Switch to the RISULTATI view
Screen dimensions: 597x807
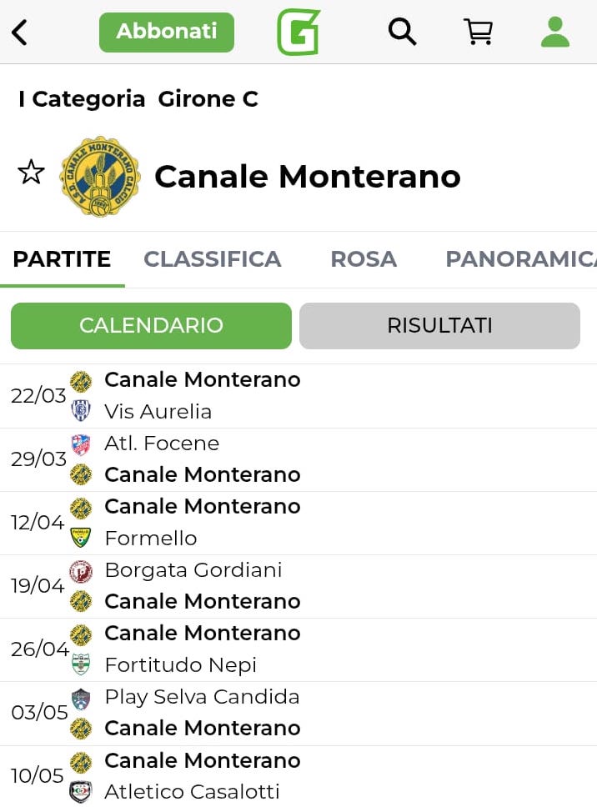tap(439, 325)
